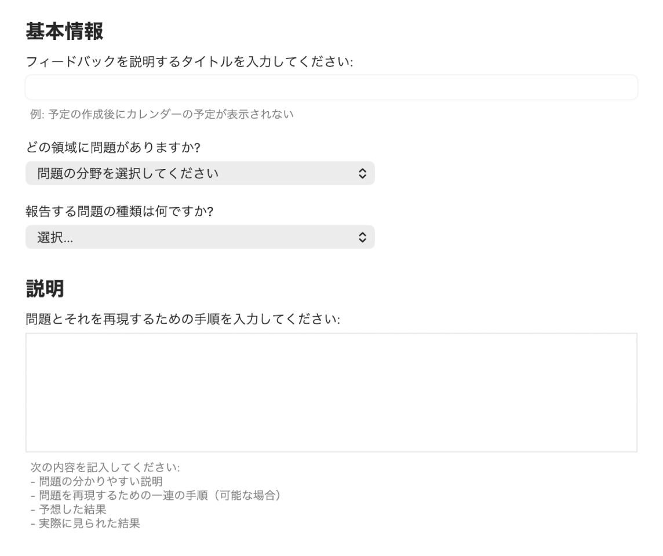663x556 pixels.
Task: Click the 問題とそれを再現するための手順 label
Action: [183, 319]
